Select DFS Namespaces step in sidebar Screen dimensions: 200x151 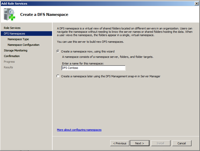(x=26, y=34)
